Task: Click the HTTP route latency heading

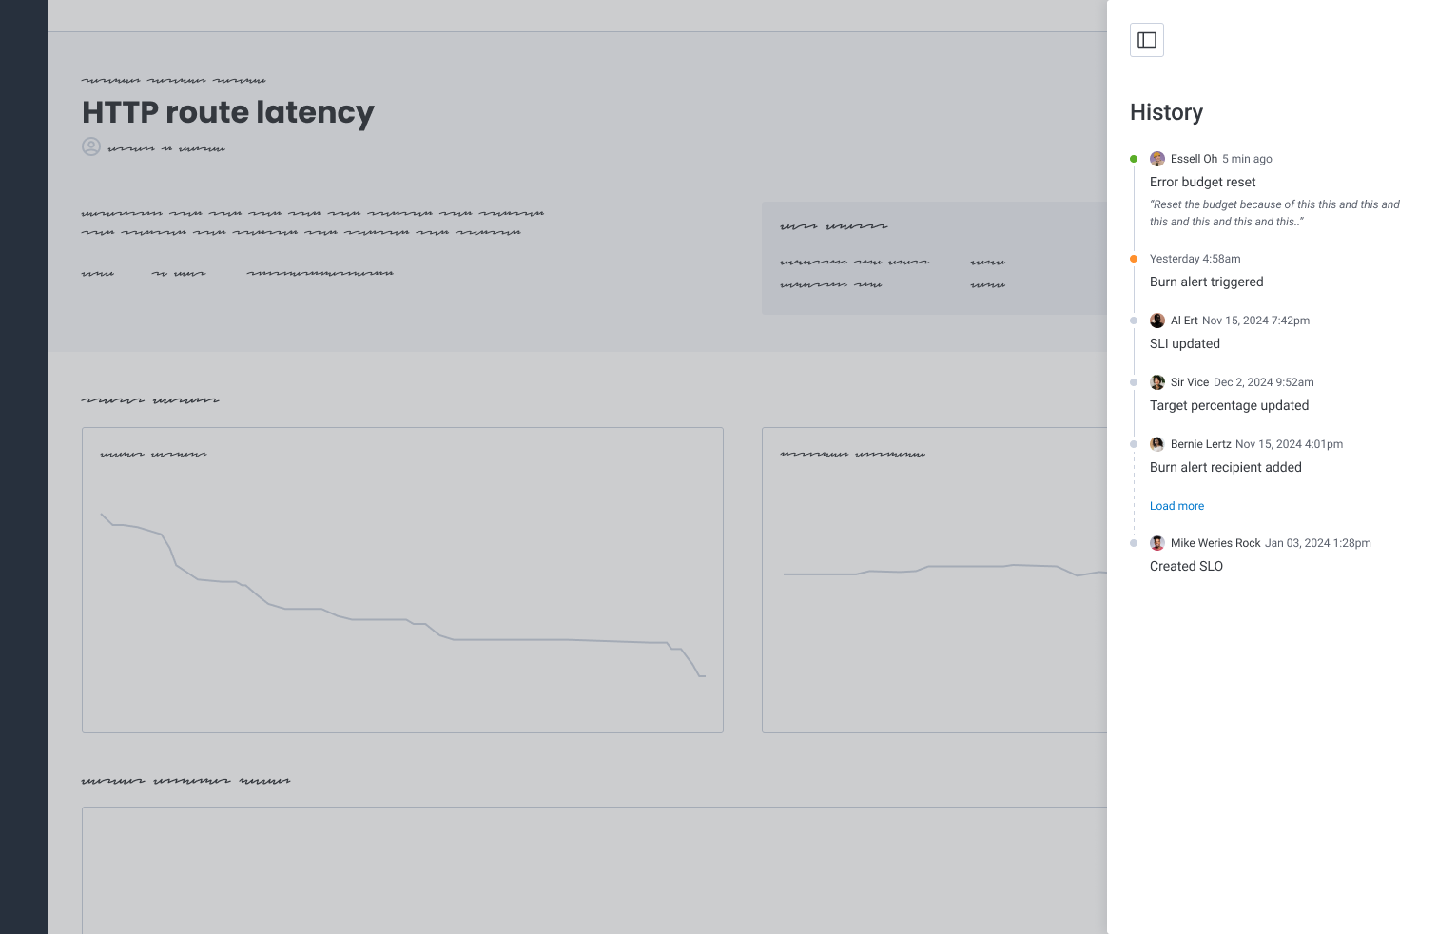Action: click(228, 112)
